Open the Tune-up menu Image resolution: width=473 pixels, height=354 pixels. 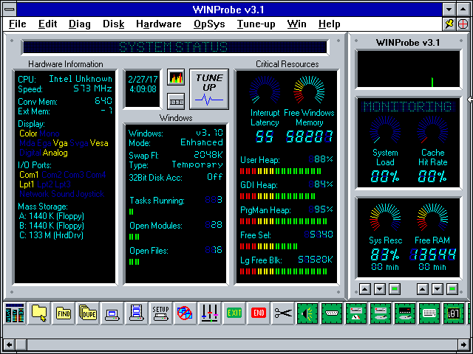point(256,24)
